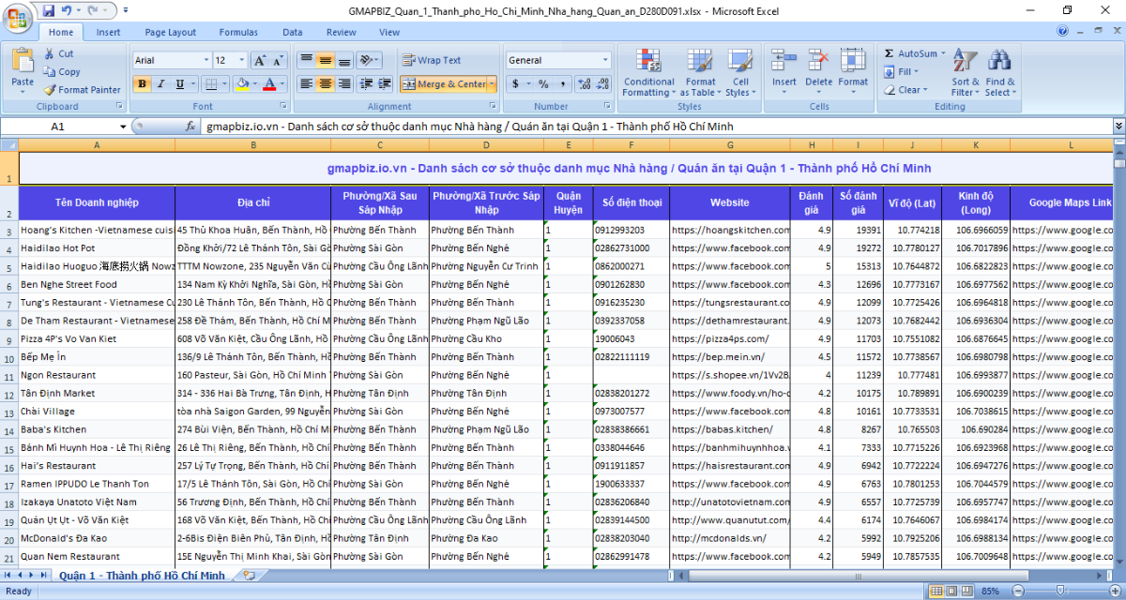Toggle Bold formatting
The image size is (1126, 600).
tap(142, 84)
